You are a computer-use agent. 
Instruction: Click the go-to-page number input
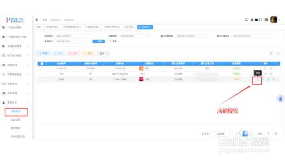[x=269, y=134]
